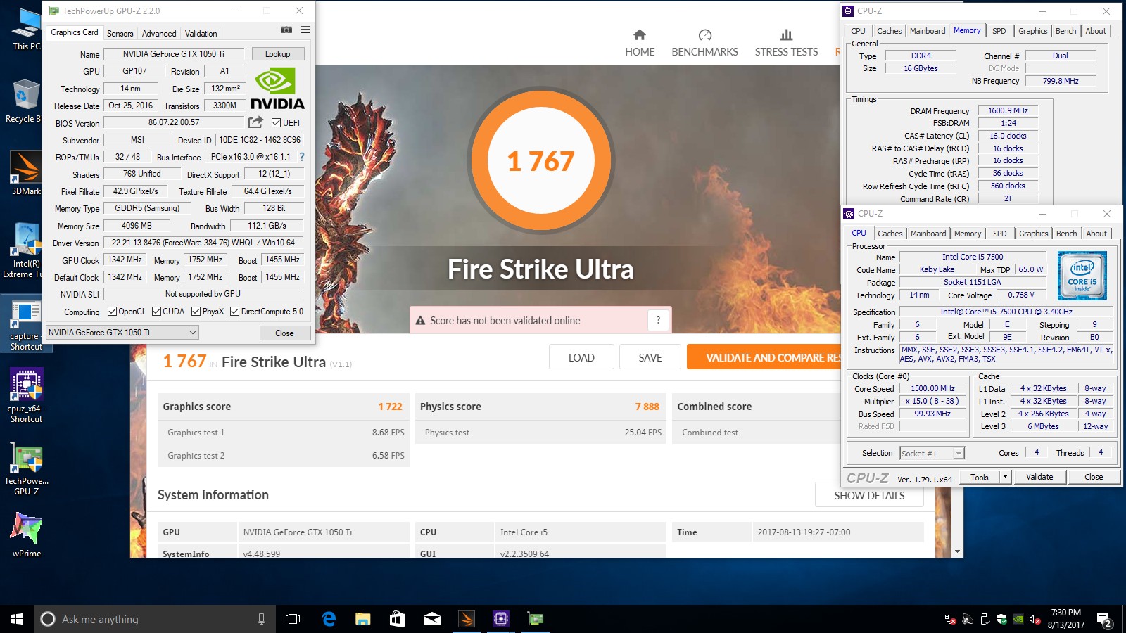Open the 3DMark STRESS TESTS icon
The width and height of the screenshot is (1126, 633).
click(x=786, y=35)
